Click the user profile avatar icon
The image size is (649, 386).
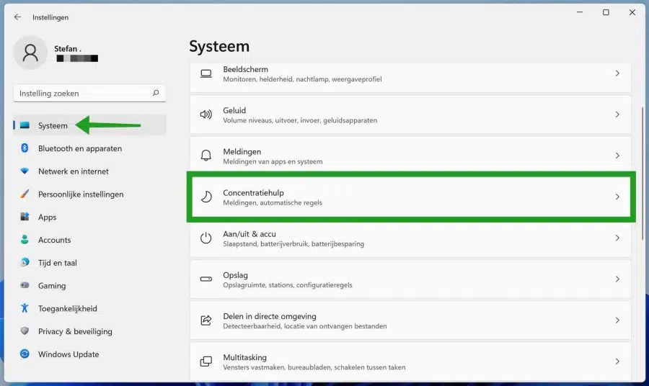click(30, 53)
